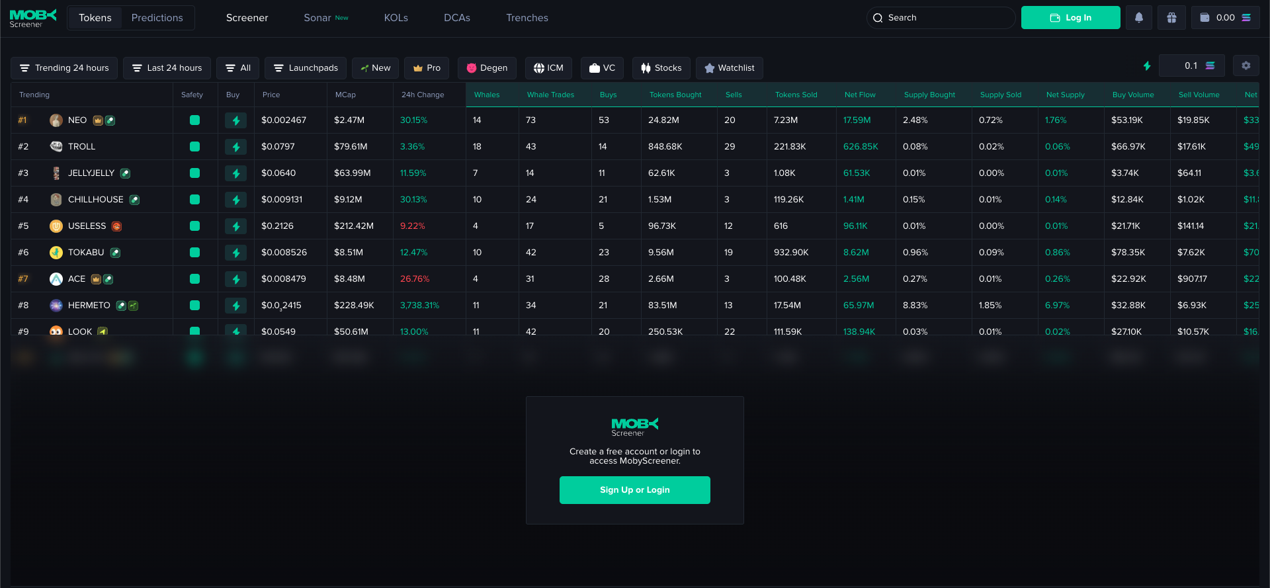
Task: Open wallet balance 0.00 menu
Action: tap(1226, 18)
